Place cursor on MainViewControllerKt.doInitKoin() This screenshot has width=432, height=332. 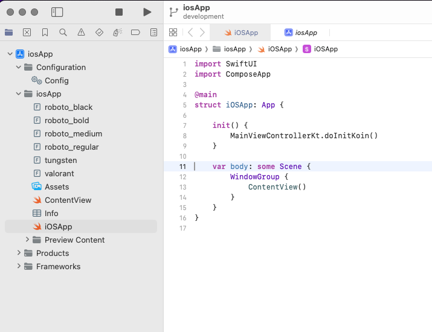304,136
